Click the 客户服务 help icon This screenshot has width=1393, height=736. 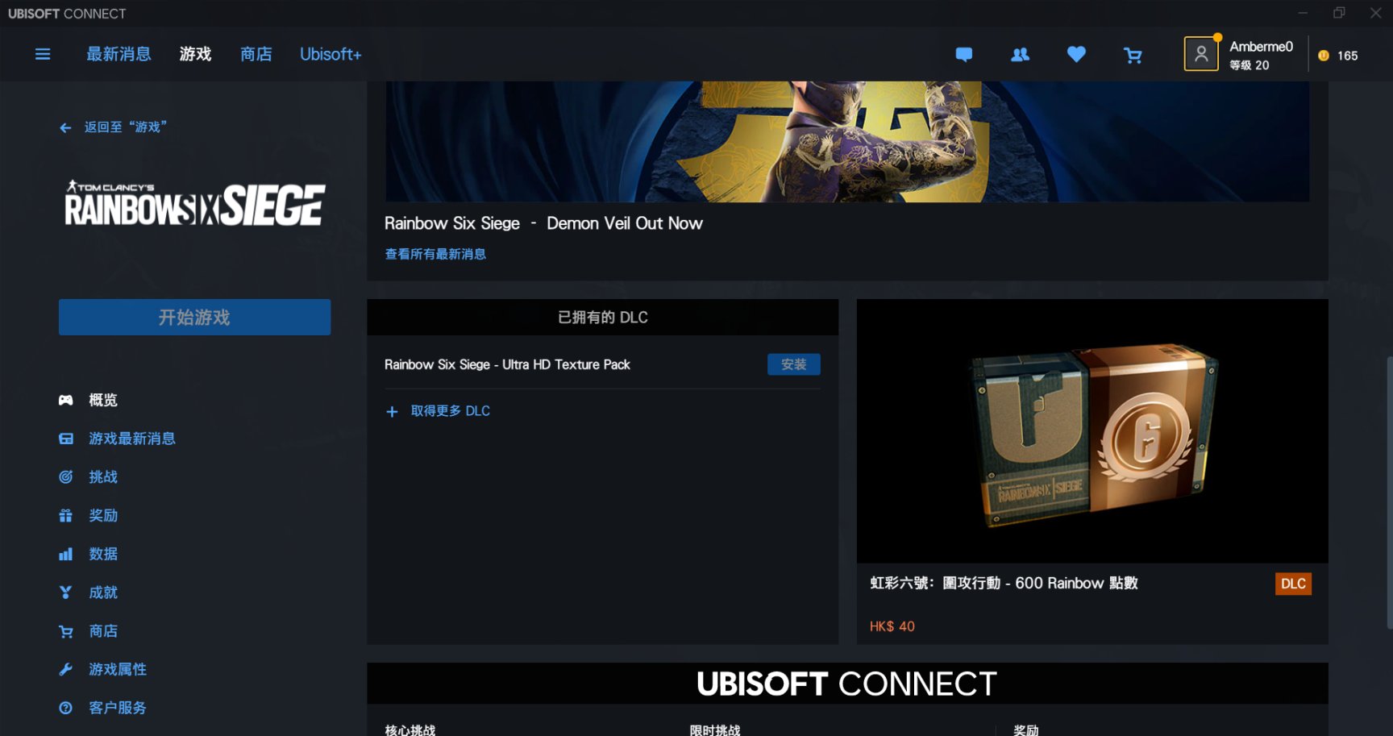pos(66,708)
